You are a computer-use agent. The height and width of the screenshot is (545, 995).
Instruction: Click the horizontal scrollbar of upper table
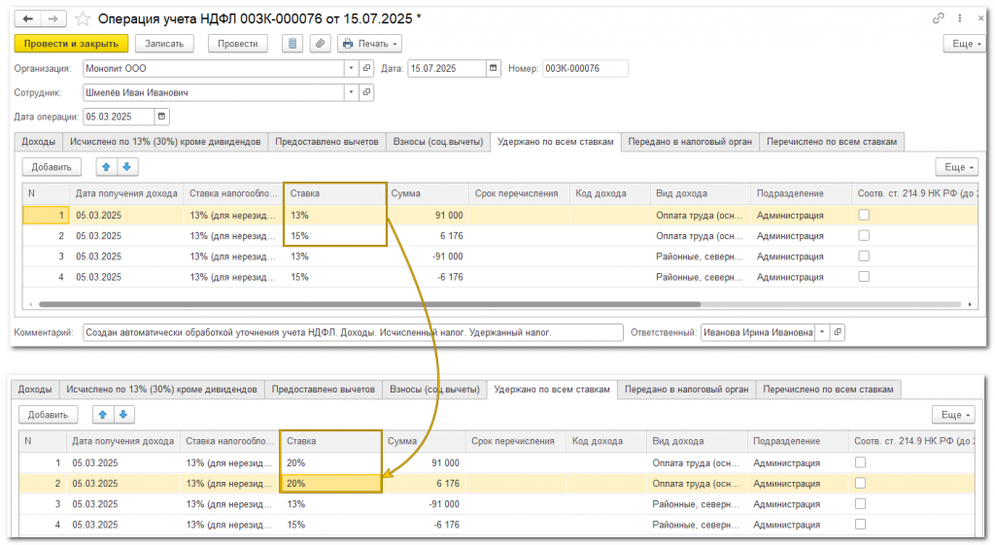370,304
